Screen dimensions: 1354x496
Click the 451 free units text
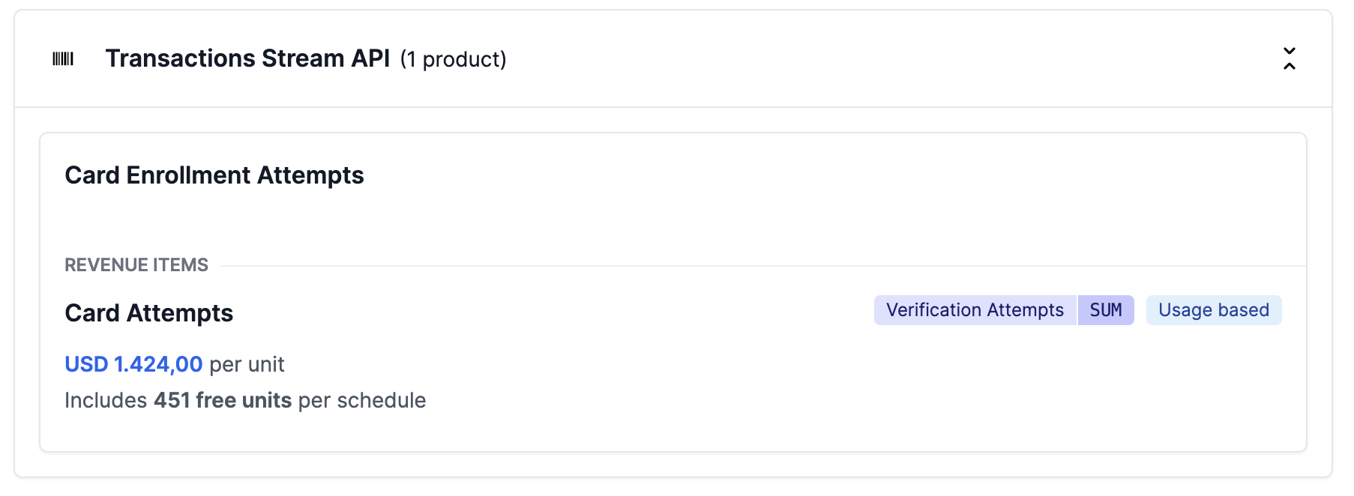click(223, 400)
